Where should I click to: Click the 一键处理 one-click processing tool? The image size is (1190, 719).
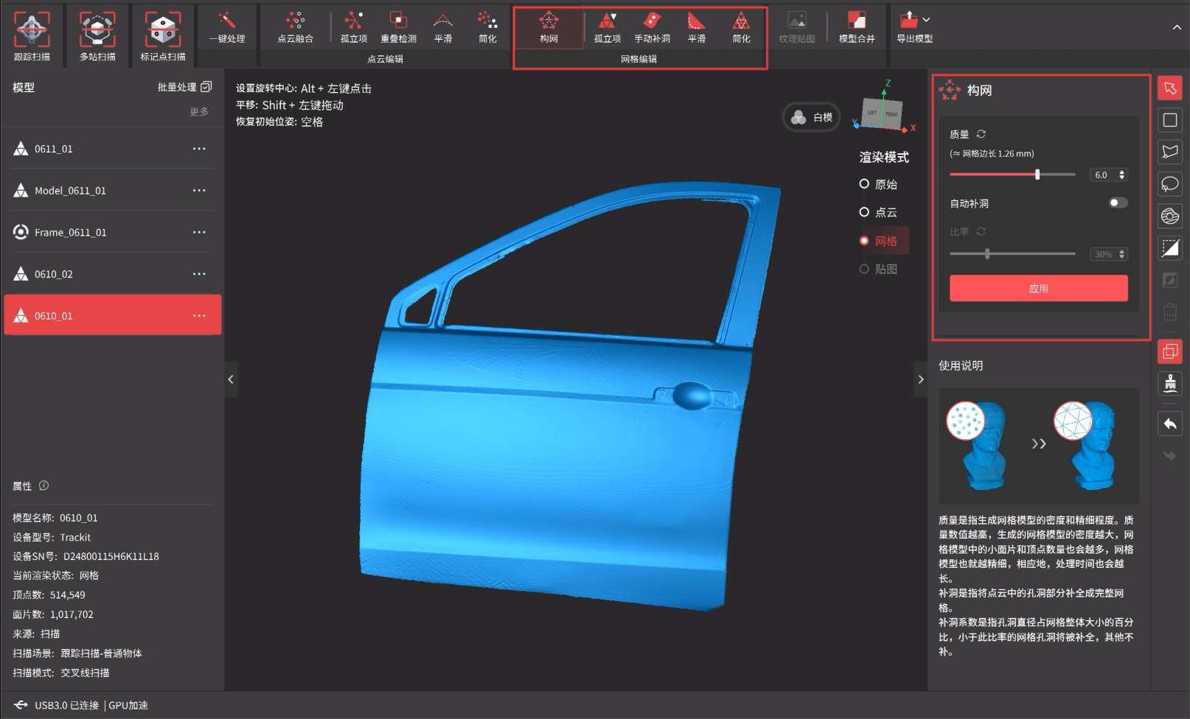click(x=226, y=27)
